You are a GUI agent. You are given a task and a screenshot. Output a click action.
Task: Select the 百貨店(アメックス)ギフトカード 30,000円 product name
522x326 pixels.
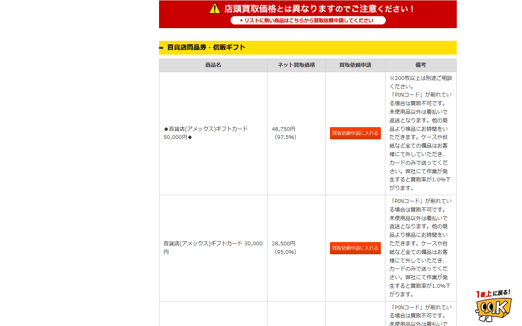click(x=213, y=248)
